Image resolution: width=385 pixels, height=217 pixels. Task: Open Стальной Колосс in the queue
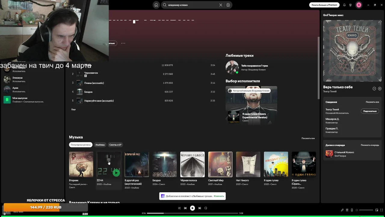344,152
